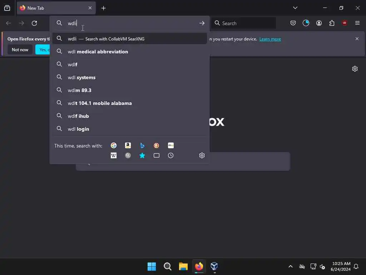The image size is (366, 275).
Task: Reload the current page
Action: click(x=34, y=23)
